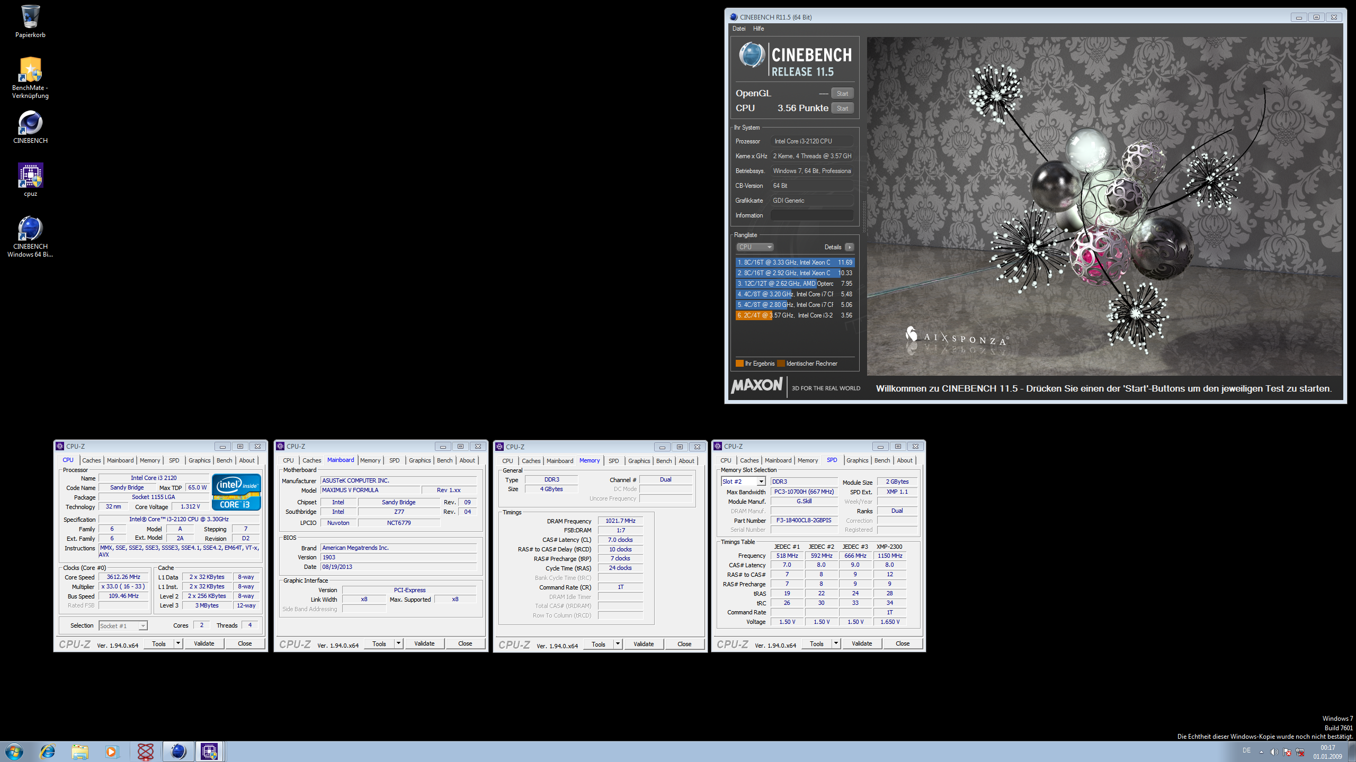
Task: Click DE language indicator in taskbar
Action: [1246, 751]
